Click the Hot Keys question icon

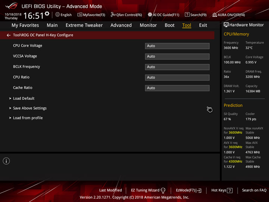230,190
